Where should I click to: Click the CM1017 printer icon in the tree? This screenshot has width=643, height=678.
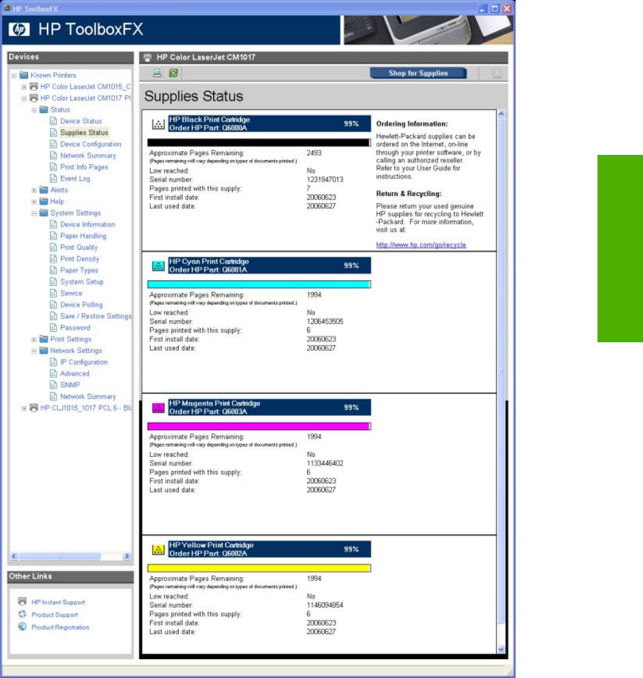[x=34, y=98]
